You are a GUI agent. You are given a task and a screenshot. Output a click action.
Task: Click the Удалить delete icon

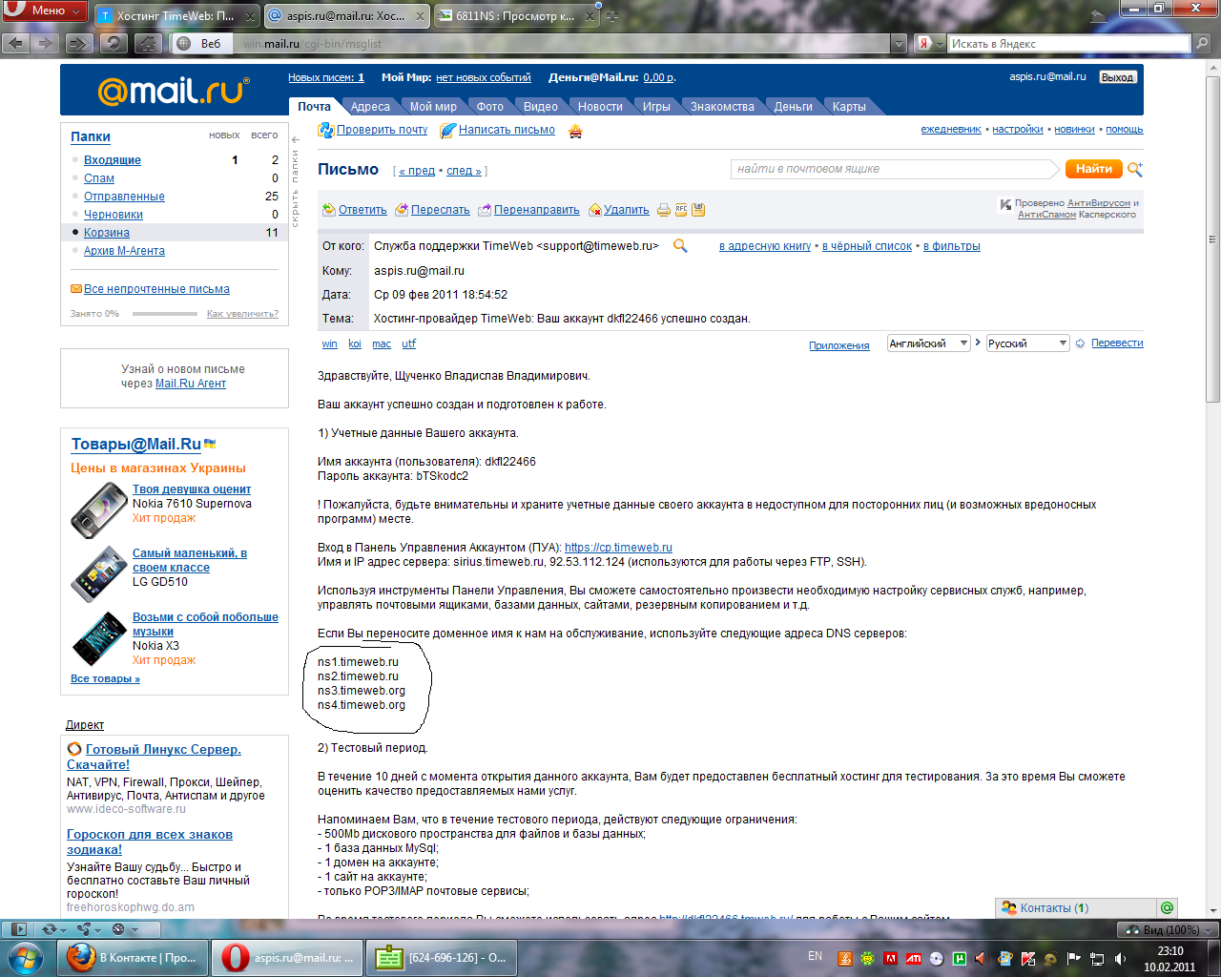pyautogui.click(x=595, y=210)
